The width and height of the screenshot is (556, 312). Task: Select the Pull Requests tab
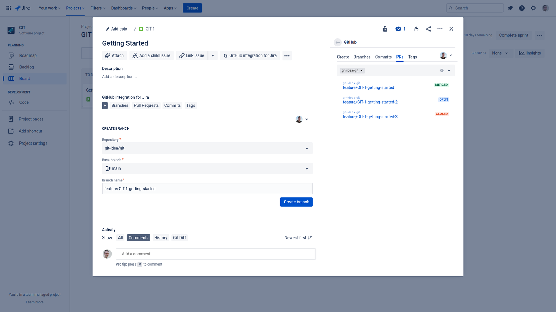146,105
